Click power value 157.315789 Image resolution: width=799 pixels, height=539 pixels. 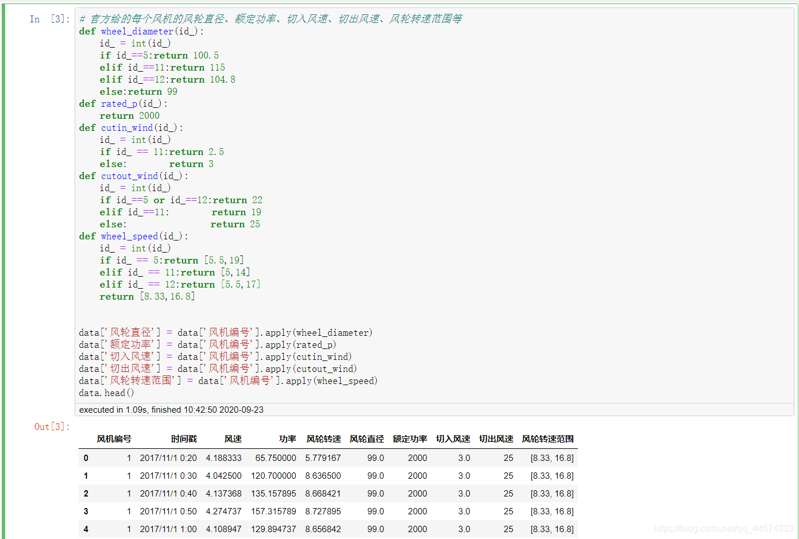(273, 511)
